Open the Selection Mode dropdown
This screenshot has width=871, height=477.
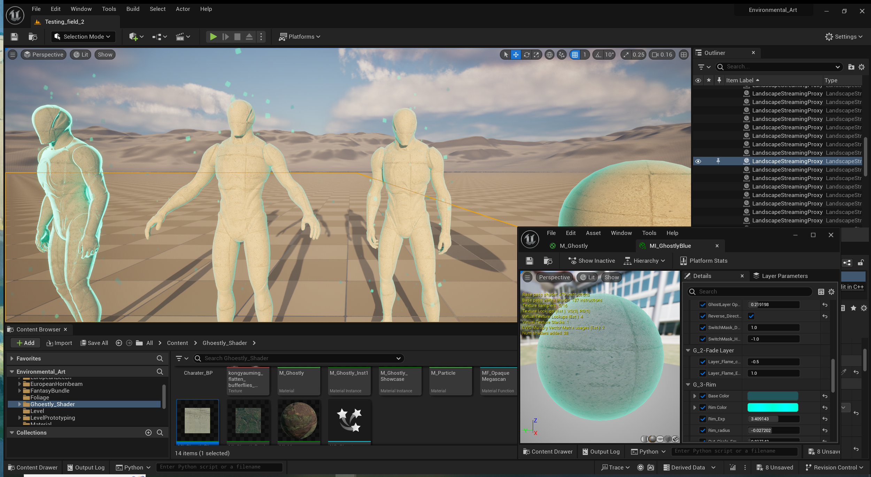click(x=83, y=37)
